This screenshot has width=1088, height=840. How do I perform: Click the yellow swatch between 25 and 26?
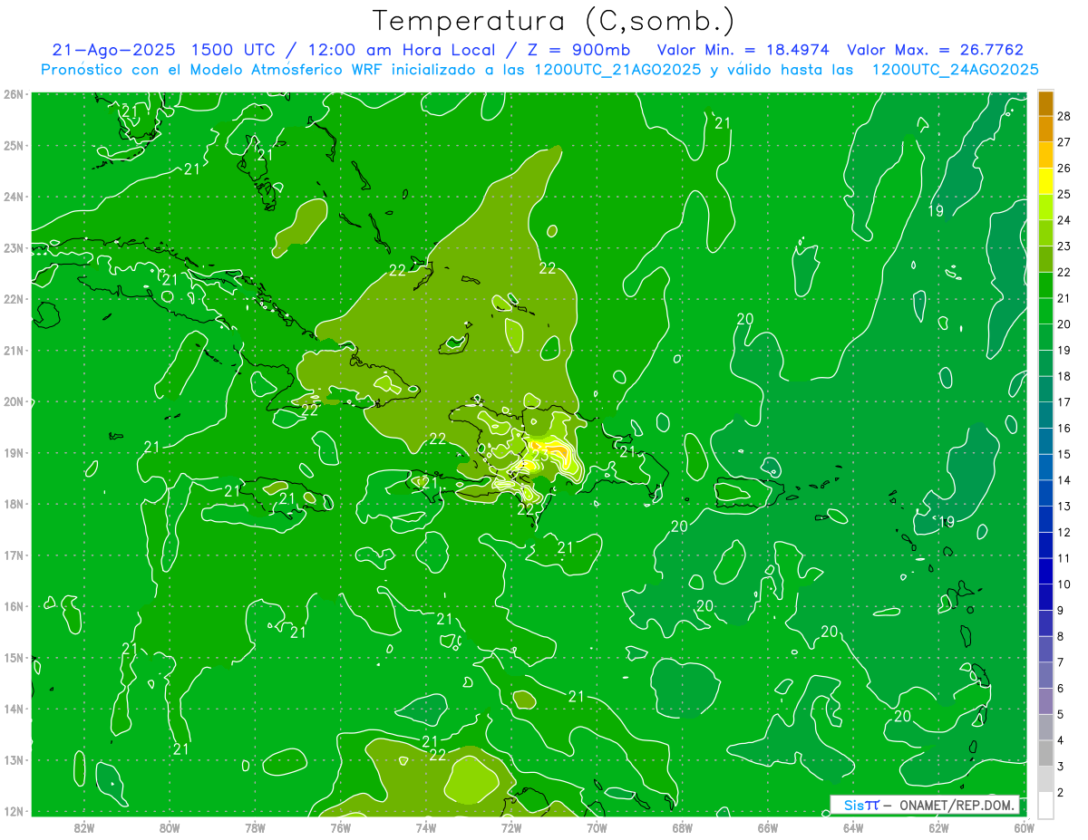[x=1045, y=181]
